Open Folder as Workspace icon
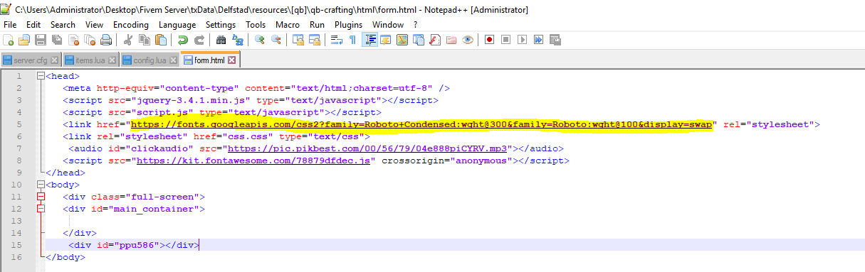 [x=451, y=39]
